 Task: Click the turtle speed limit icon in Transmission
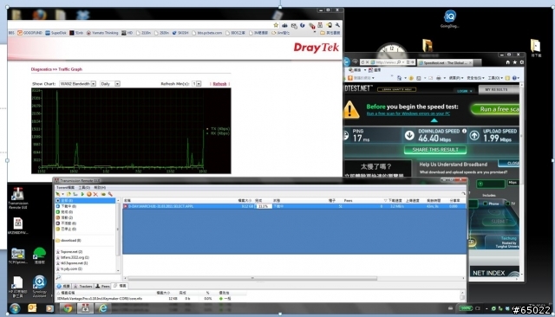pyautogui.click(x=103, y=194)
